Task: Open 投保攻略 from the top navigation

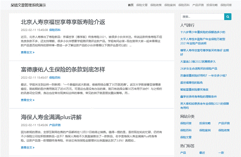Action: tap(212, 5)
